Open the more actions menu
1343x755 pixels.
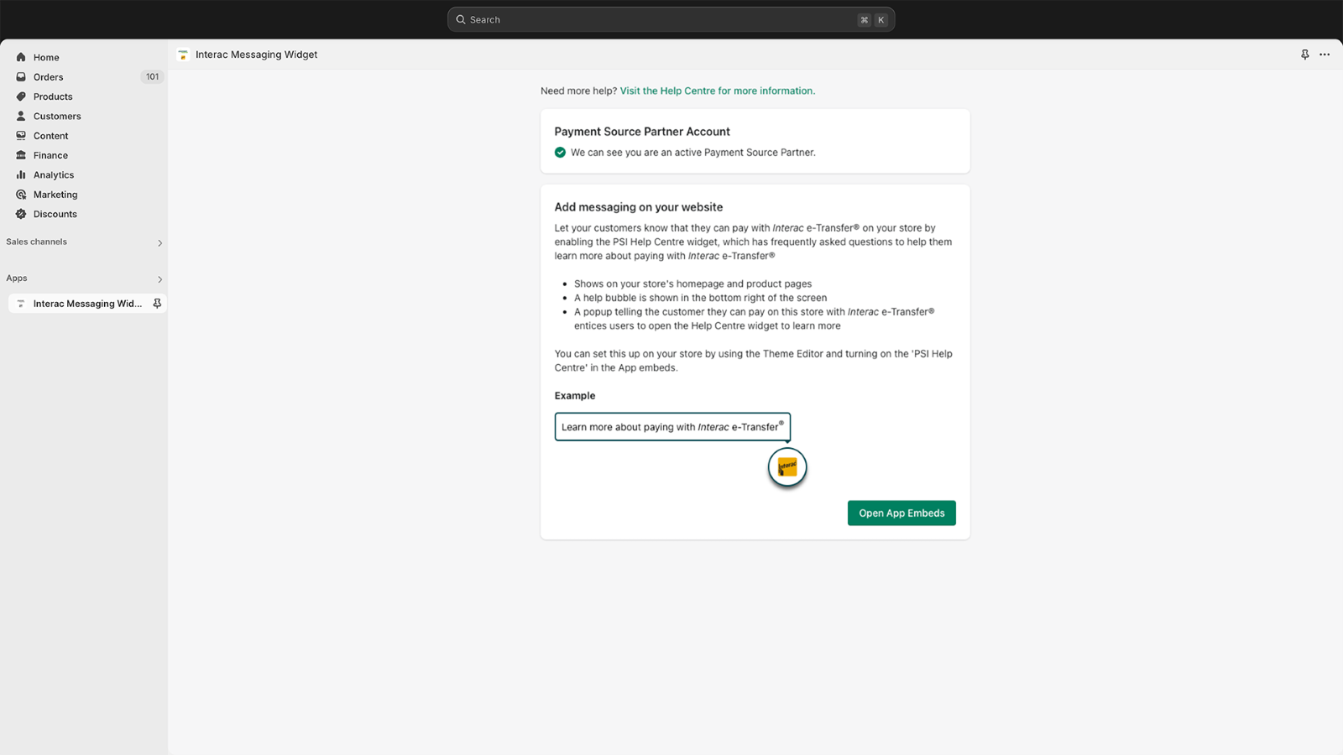[1325, 54]
